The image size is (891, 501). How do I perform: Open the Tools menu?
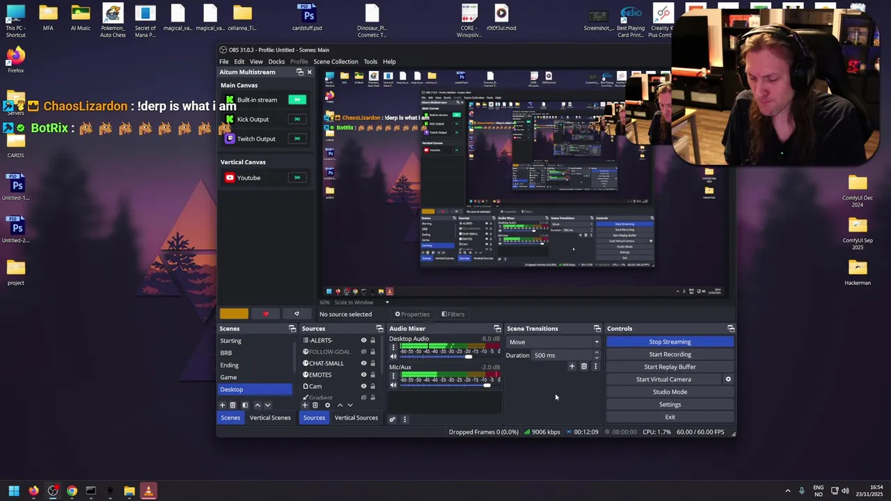tap(370, 61)
